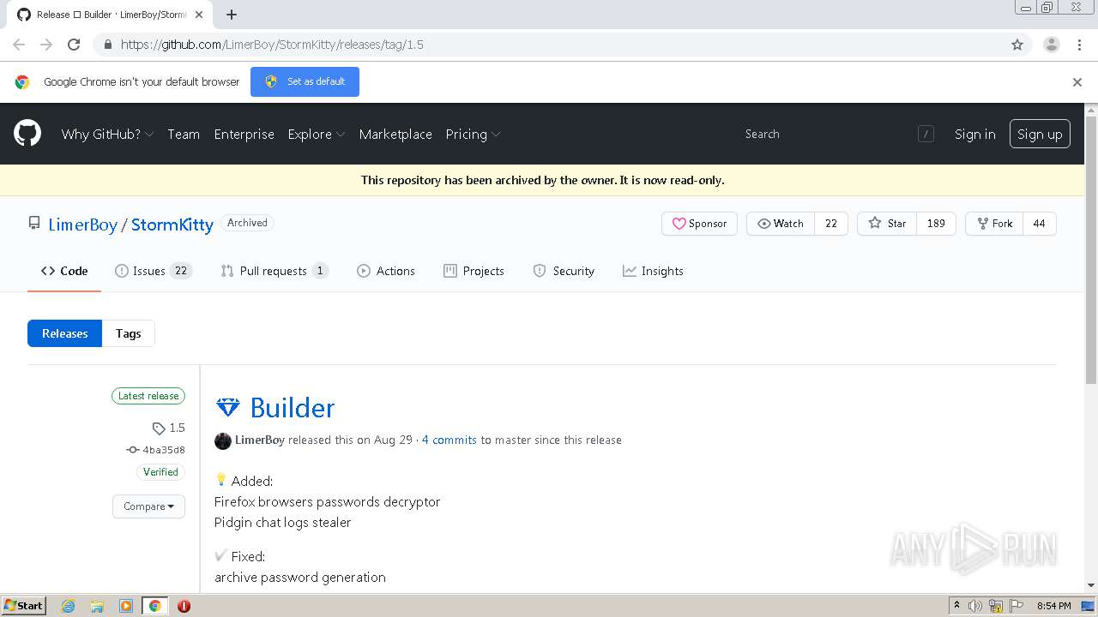Click the Latest release badge

point(148,396)
